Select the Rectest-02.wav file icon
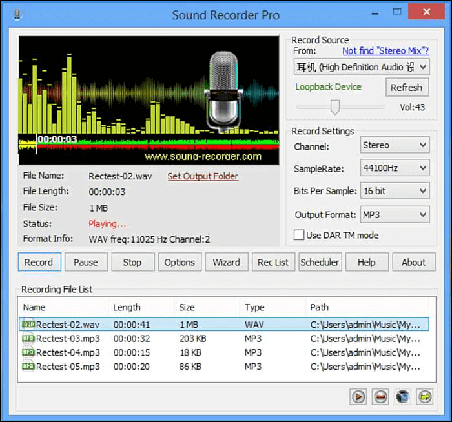Screen dimensions: 452x422 [28, 325]
